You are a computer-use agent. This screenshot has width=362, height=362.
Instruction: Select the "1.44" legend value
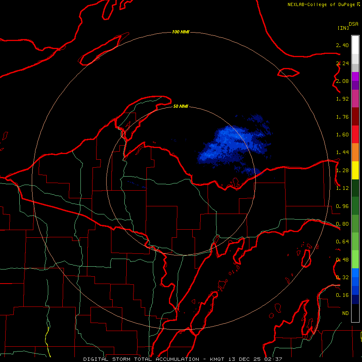342,152
